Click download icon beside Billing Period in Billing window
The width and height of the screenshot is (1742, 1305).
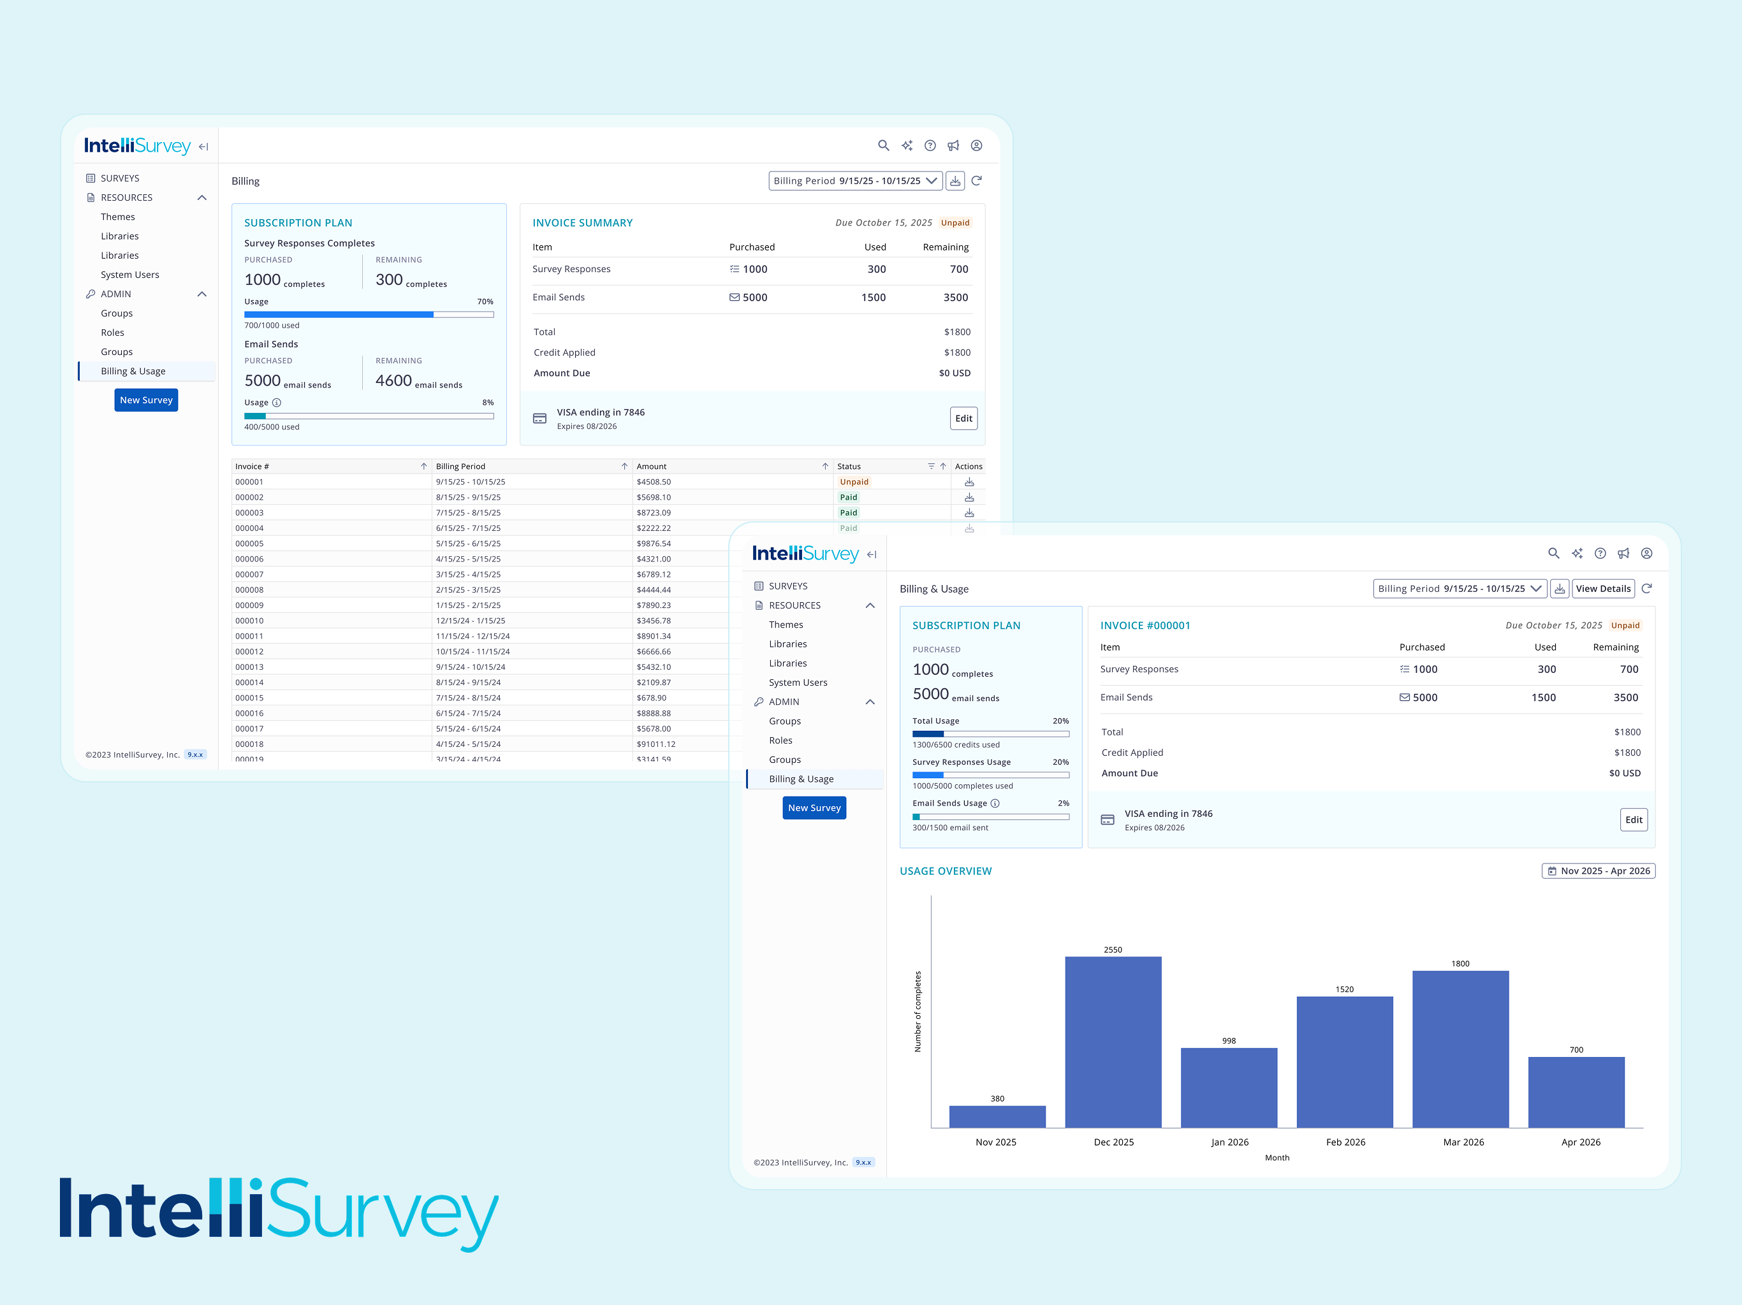(955, 181)
